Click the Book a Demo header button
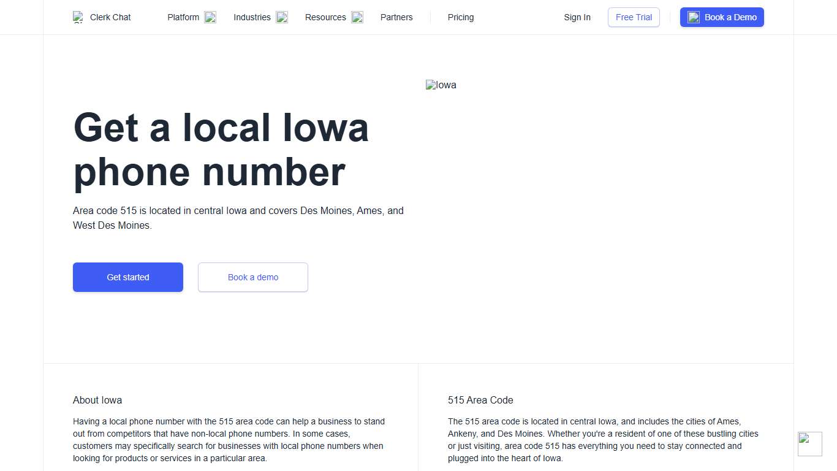The width and height of the screenshot is (837, 471). coord(722,17)
